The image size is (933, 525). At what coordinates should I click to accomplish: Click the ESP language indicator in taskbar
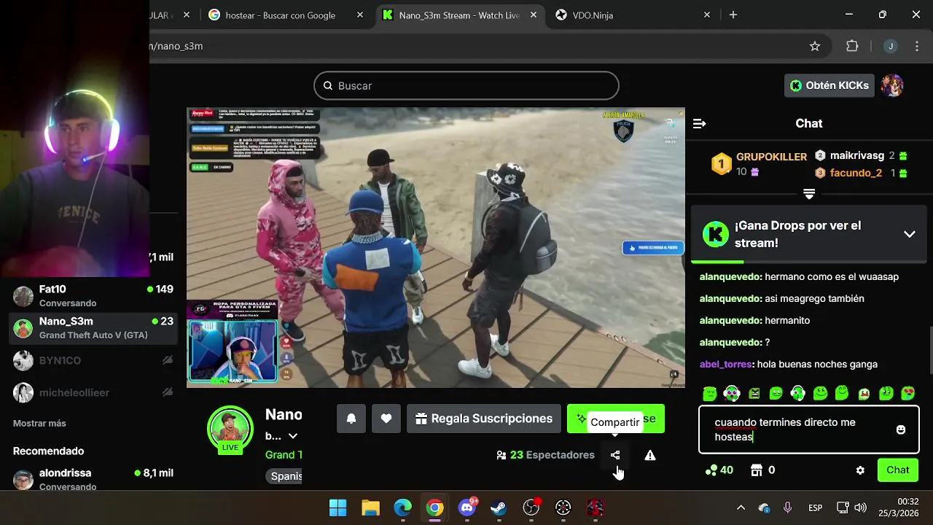[816, 507]
